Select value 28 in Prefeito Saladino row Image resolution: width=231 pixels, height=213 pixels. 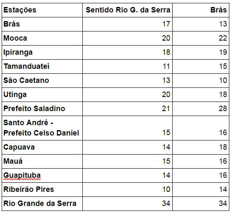click(x=223, y=109)
